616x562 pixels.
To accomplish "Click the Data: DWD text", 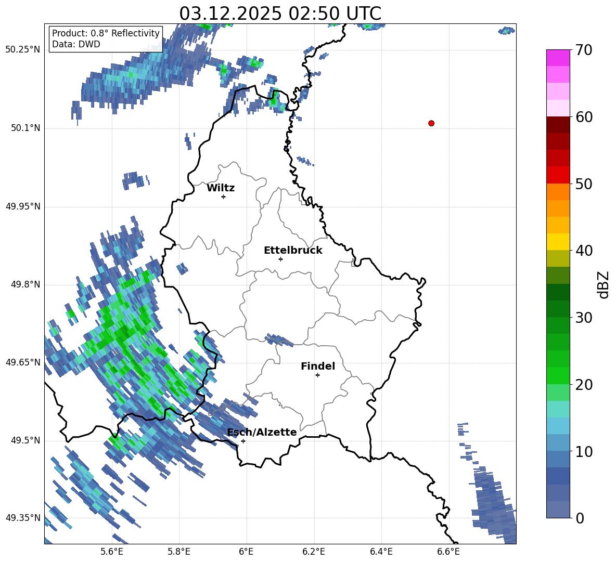I will [x=76, y=44].
